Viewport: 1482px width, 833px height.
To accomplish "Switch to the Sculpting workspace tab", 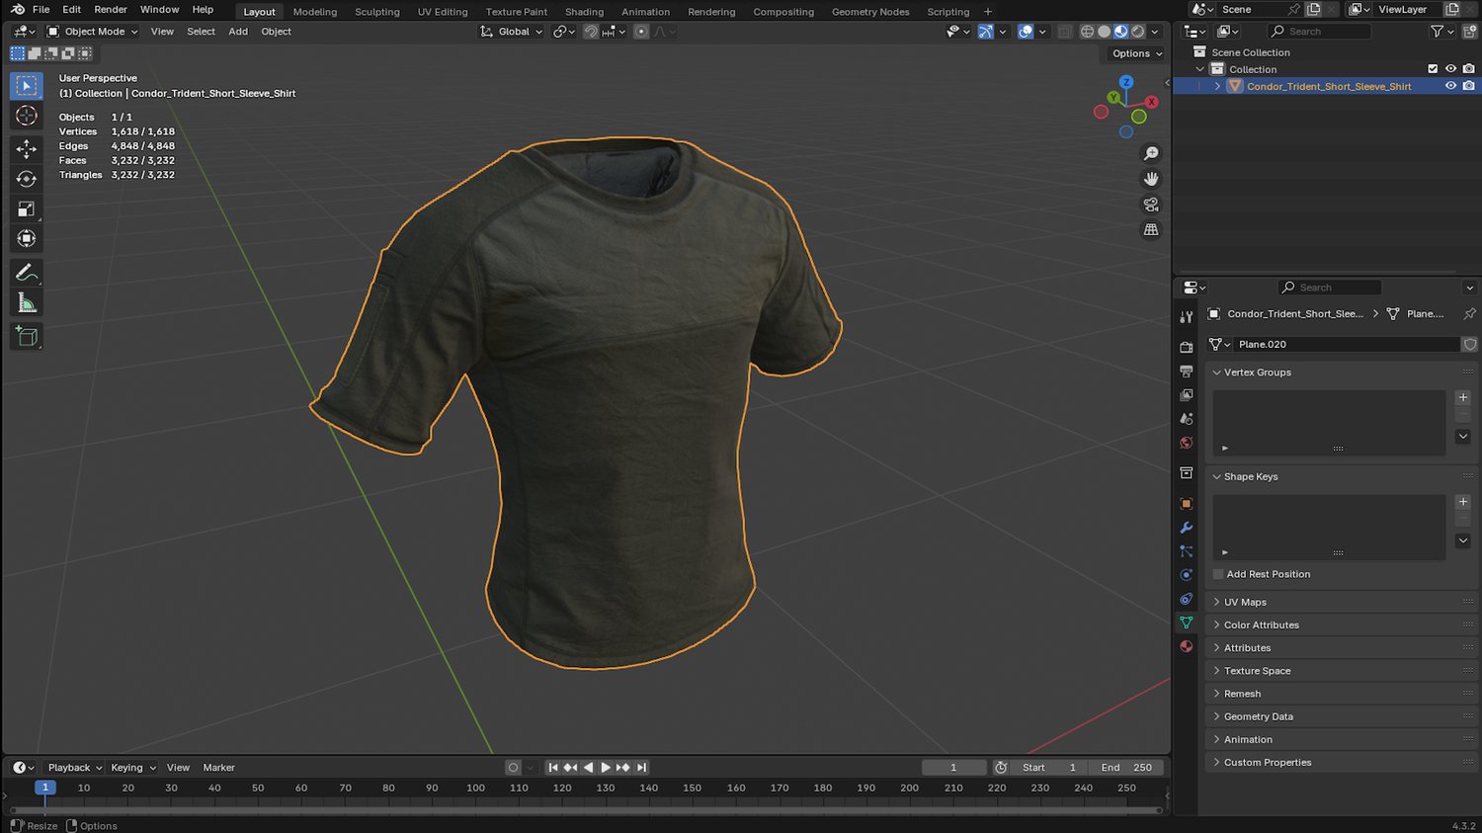I will (x=377, y=12).
